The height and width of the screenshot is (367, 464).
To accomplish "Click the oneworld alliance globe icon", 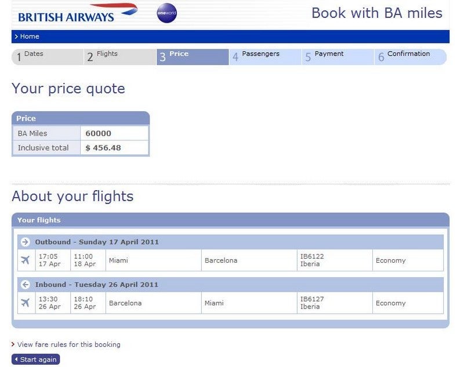I will [x=166, y=13].
